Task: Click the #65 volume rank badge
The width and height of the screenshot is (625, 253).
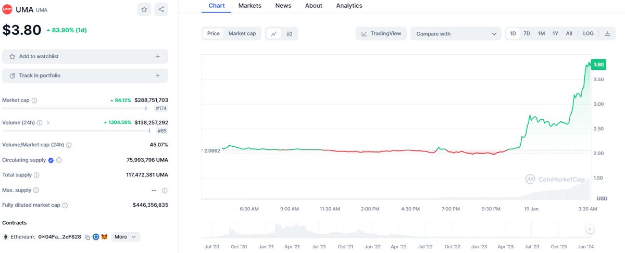Action: (162, 131)
